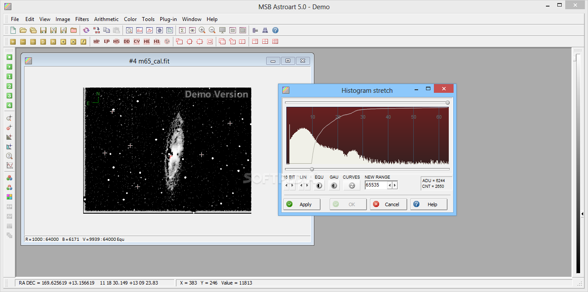The width and height of the screenshot is (588, 292).
Task: Increase LIN value with right arrow
Action: 307,186
